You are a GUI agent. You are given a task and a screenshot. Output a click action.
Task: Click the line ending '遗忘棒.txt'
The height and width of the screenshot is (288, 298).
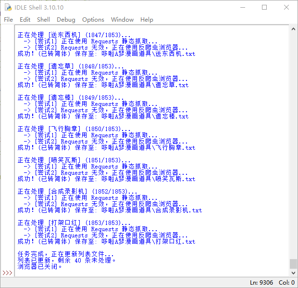coord(103,116)
